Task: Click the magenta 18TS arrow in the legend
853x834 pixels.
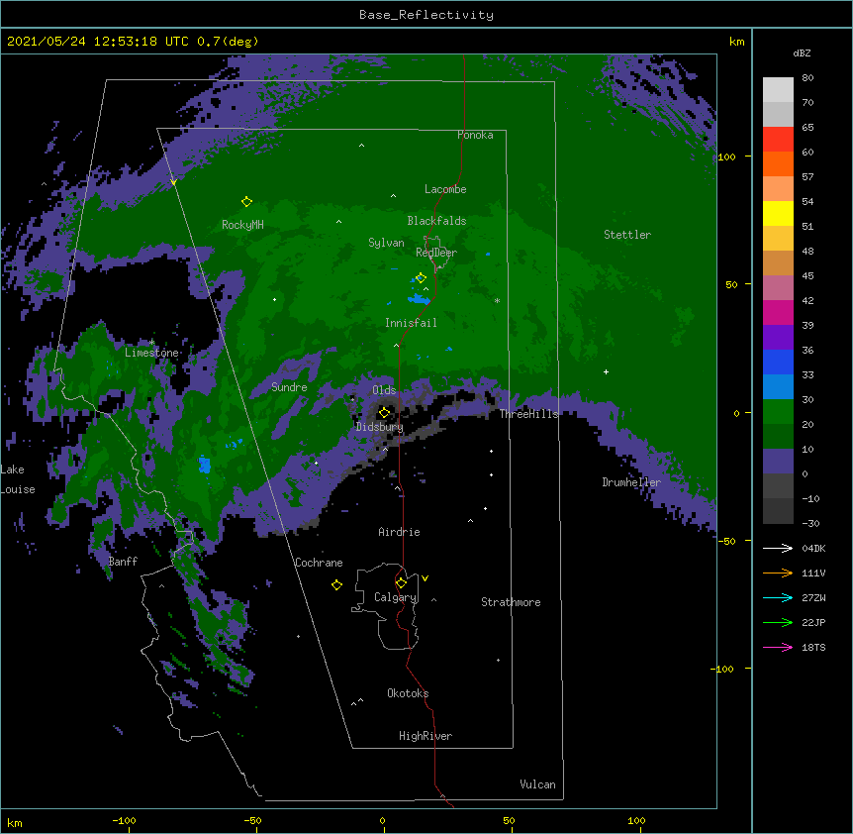Action: click(778, 647)
